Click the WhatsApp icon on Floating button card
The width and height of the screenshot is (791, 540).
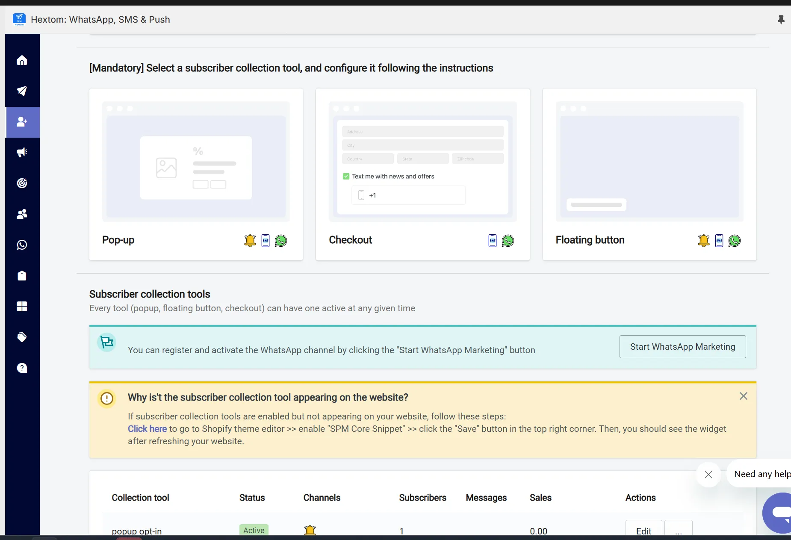click(x=735, y=241)
